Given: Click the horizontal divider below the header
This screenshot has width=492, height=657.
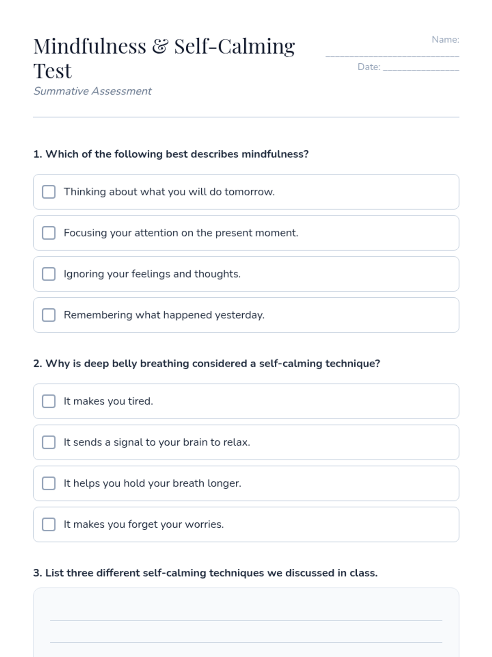Looking at the screenshot, I should pyautogui.click(x=246, y=117).
